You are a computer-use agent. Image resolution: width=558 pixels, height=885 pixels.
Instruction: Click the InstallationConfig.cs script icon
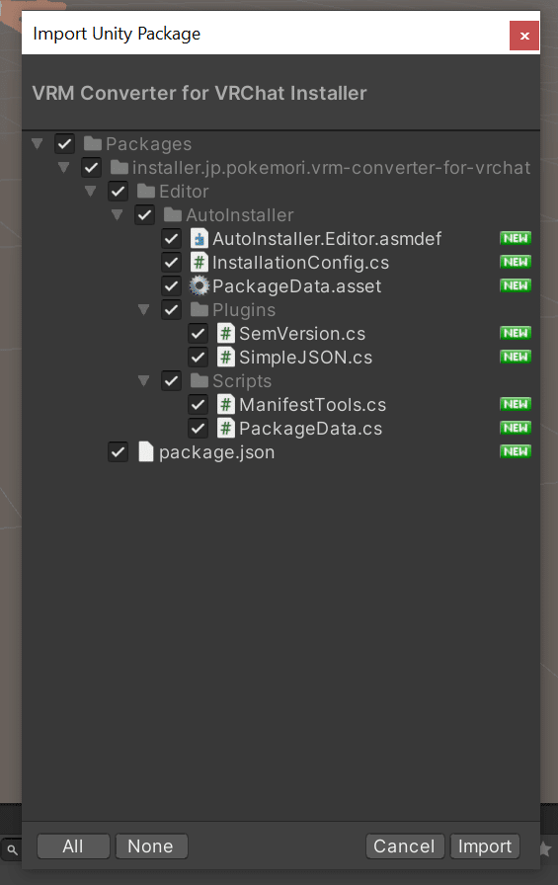tap(199, 263)
